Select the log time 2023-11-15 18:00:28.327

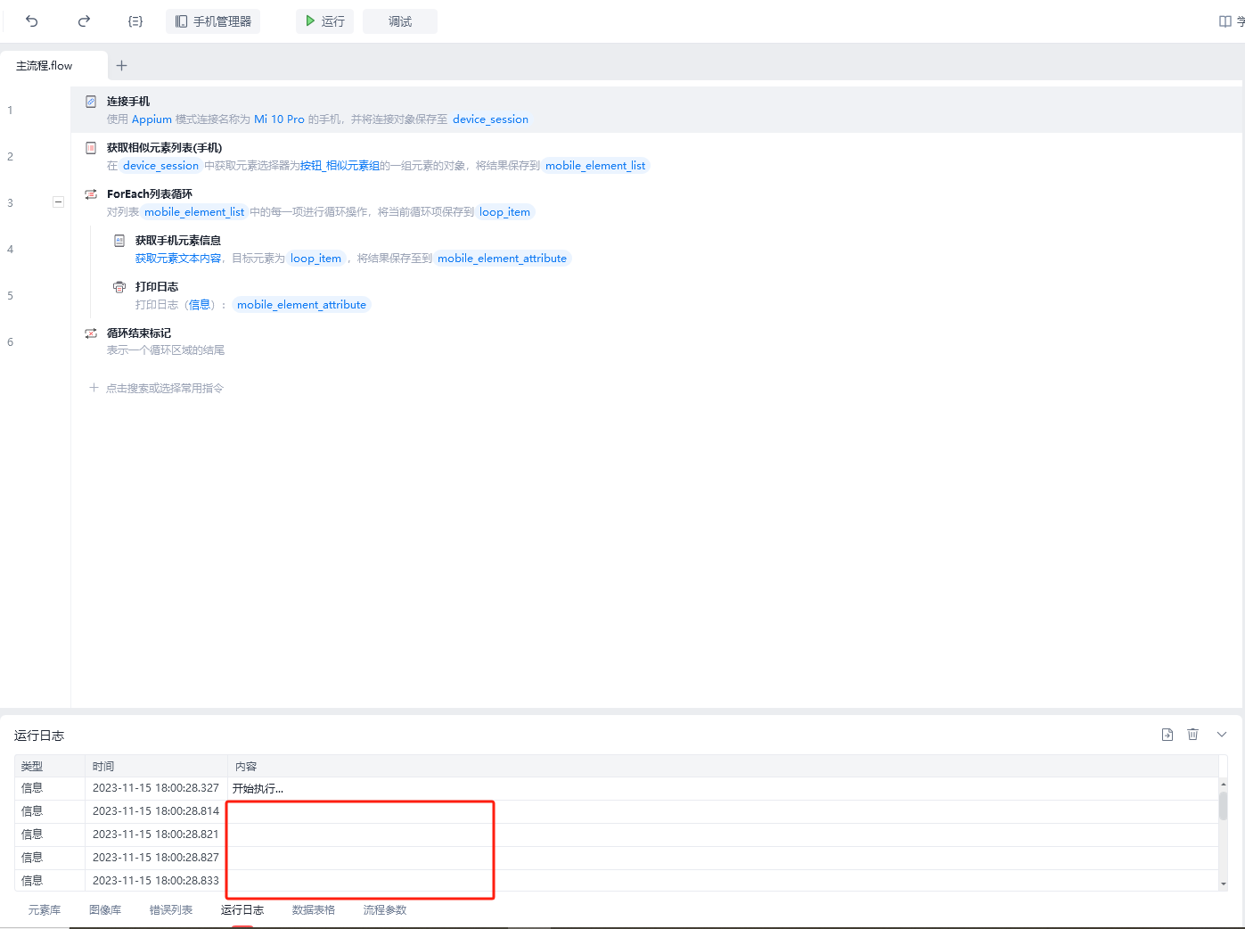tap(156, 788)
